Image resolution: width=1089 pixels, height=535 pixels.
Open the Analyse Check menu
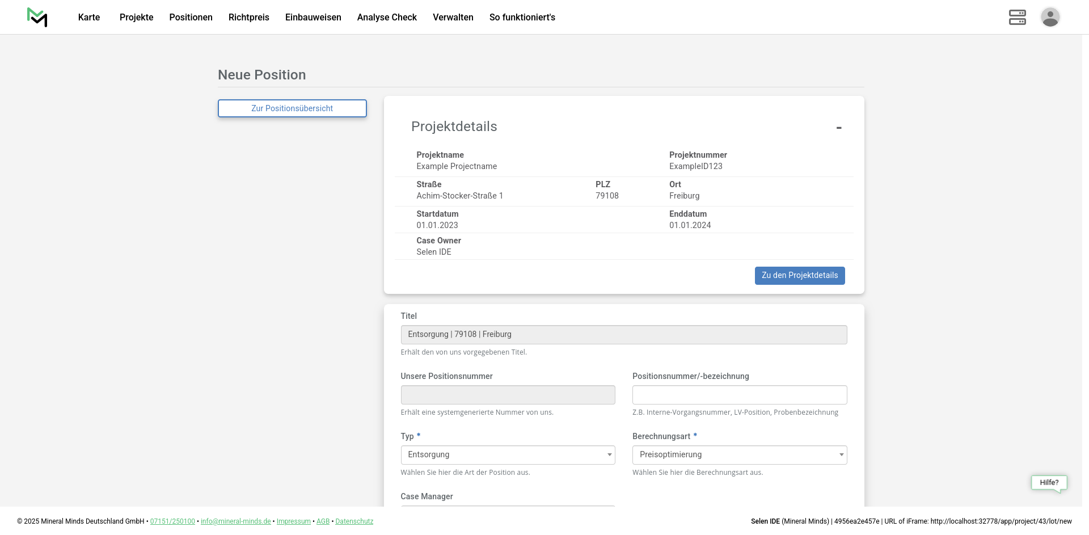(x=387, y=18)
